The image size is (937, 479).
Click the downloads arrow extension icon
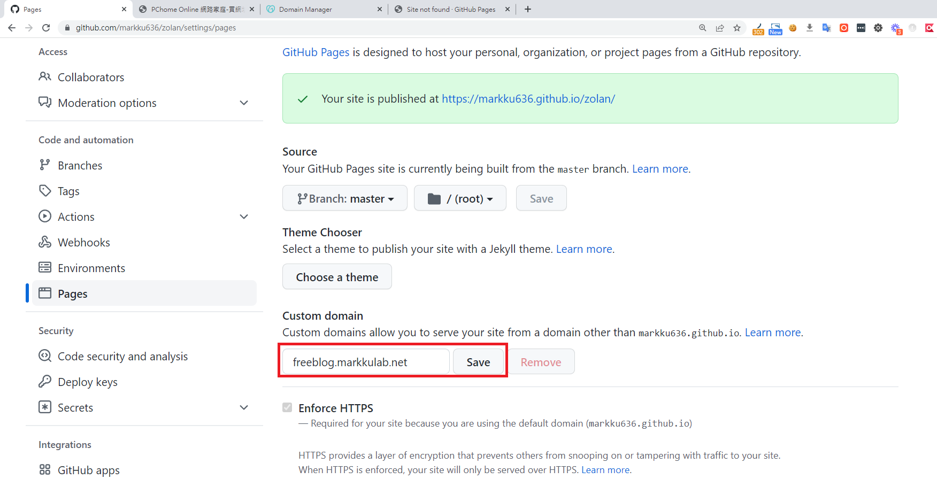tap(810, 28)
